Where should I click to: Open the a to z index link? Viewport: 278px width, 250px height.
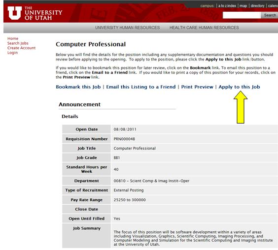[x=227, y=6]
